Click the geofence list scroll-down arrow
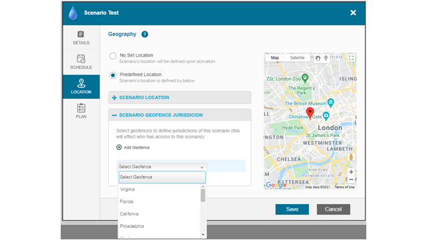Viewport: 427px width, 240px height. coord(203,235)
